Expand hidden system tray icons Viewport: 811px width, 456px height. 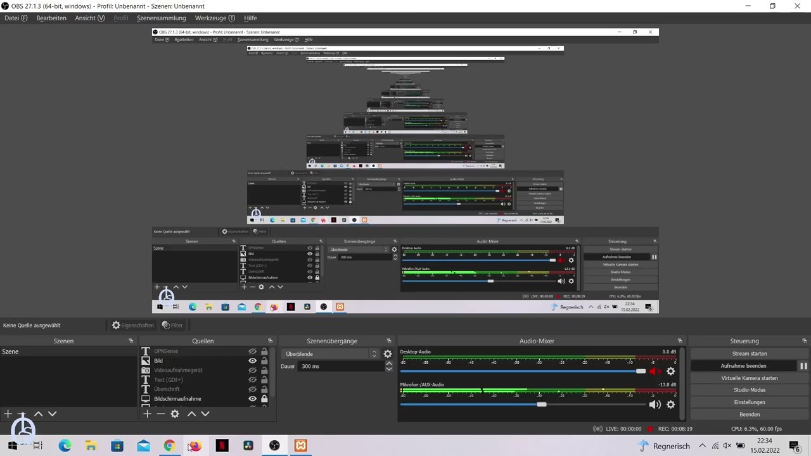[702, 446]
